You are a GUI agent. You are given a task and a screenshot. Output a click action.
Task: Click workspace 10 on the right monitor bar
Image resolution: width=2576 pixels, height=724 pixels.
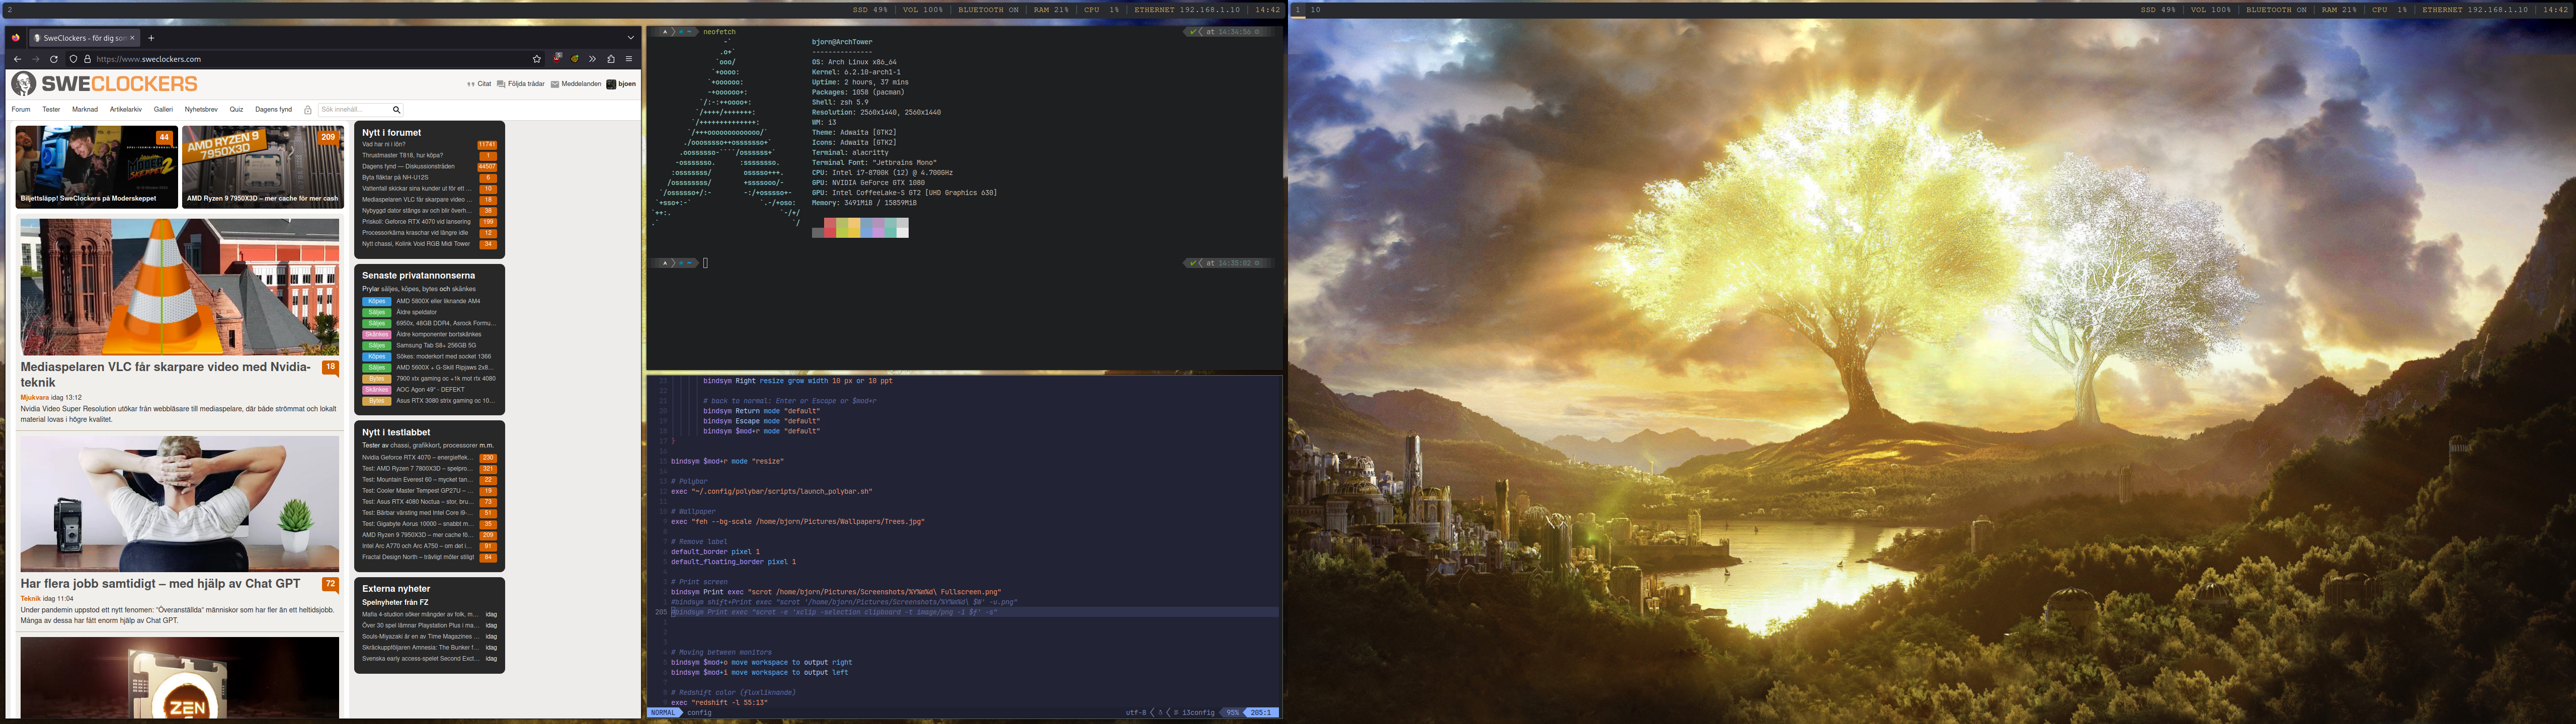[x=1316, y=10]
